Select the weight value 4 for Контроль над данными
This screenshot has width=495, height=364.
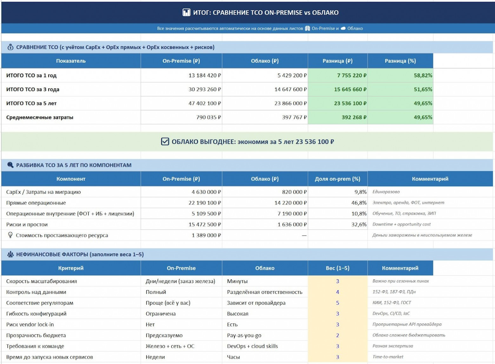(337, 292)
